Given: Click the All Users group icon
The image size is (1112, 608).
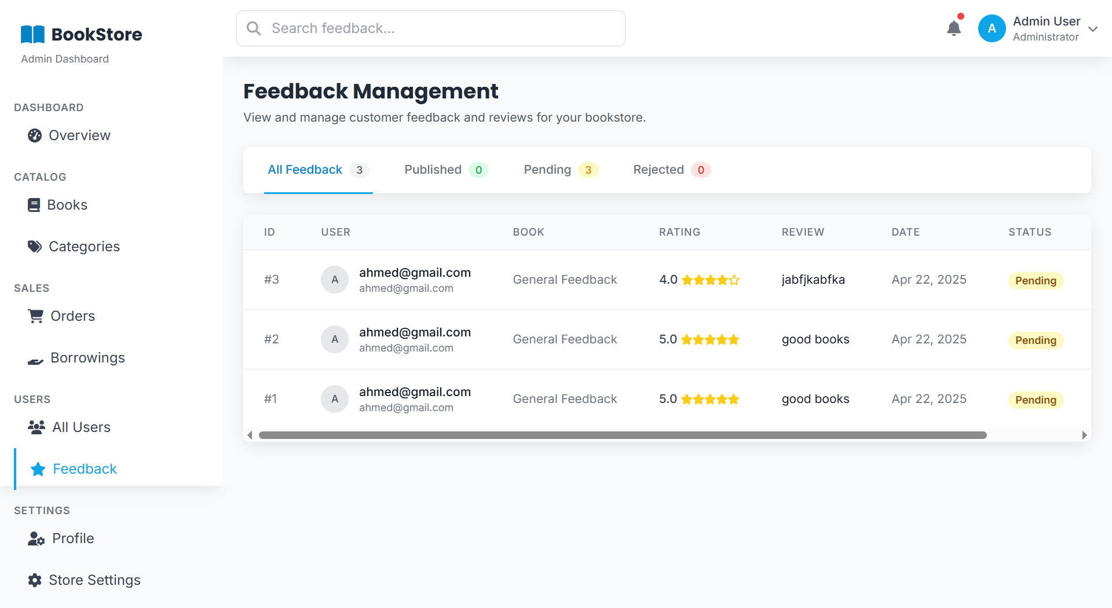Looking at the screenshot, I should [36, 427].
